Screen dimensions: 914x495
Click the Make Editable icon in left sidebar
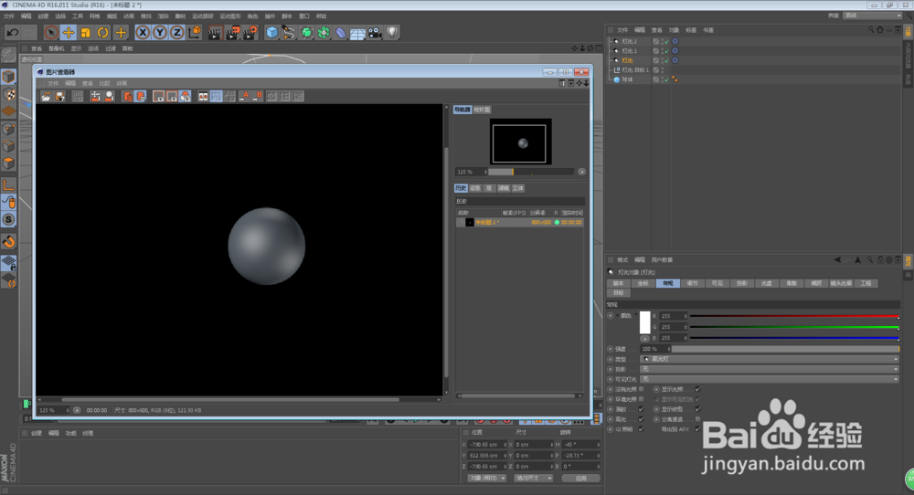tap(9, 55)
